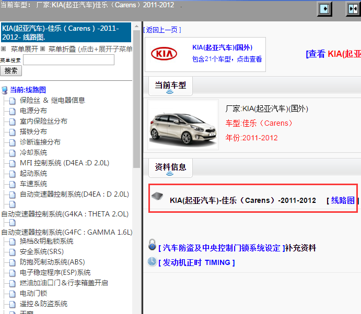Open 防抱死制动系统(ABS) tree item

52,262
